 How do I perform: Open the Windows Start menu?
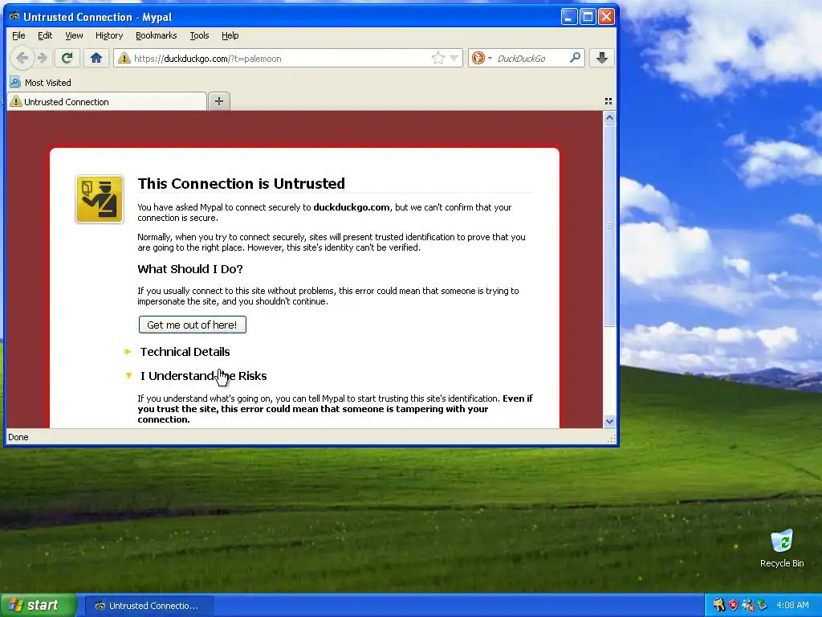[x=38, y=606]
